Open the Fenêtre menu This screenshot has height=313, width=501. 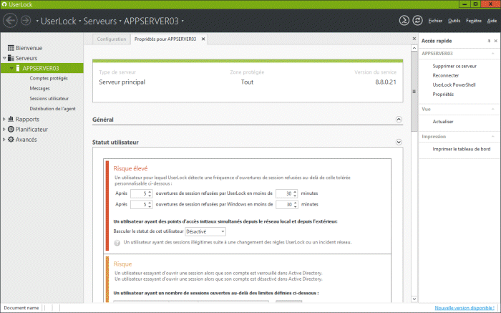click(474, 21)
